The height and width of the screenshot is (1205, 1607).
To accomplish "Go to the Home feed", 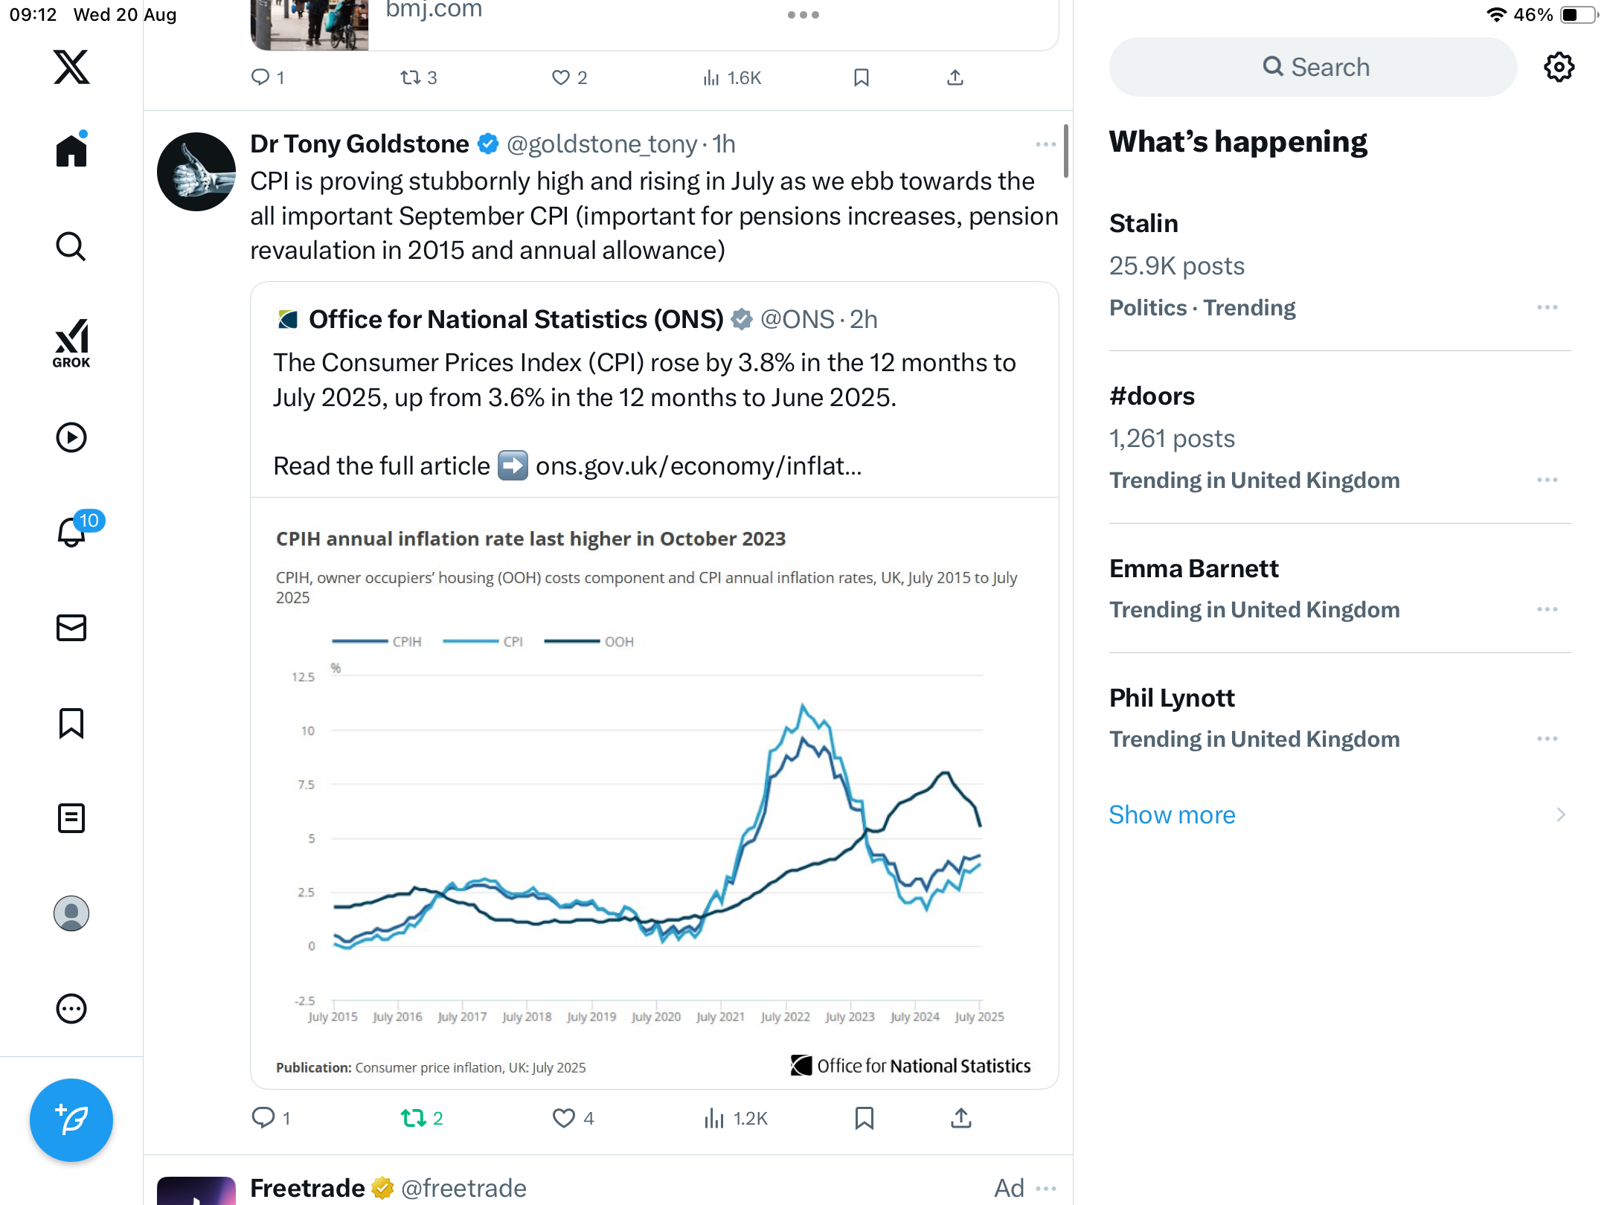I will [71, 151].
